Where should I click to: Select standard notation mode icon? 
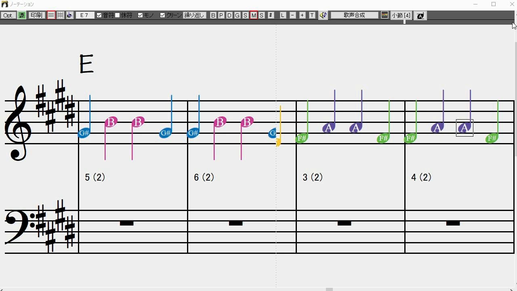pyautogui.click(x=51, y=15)
